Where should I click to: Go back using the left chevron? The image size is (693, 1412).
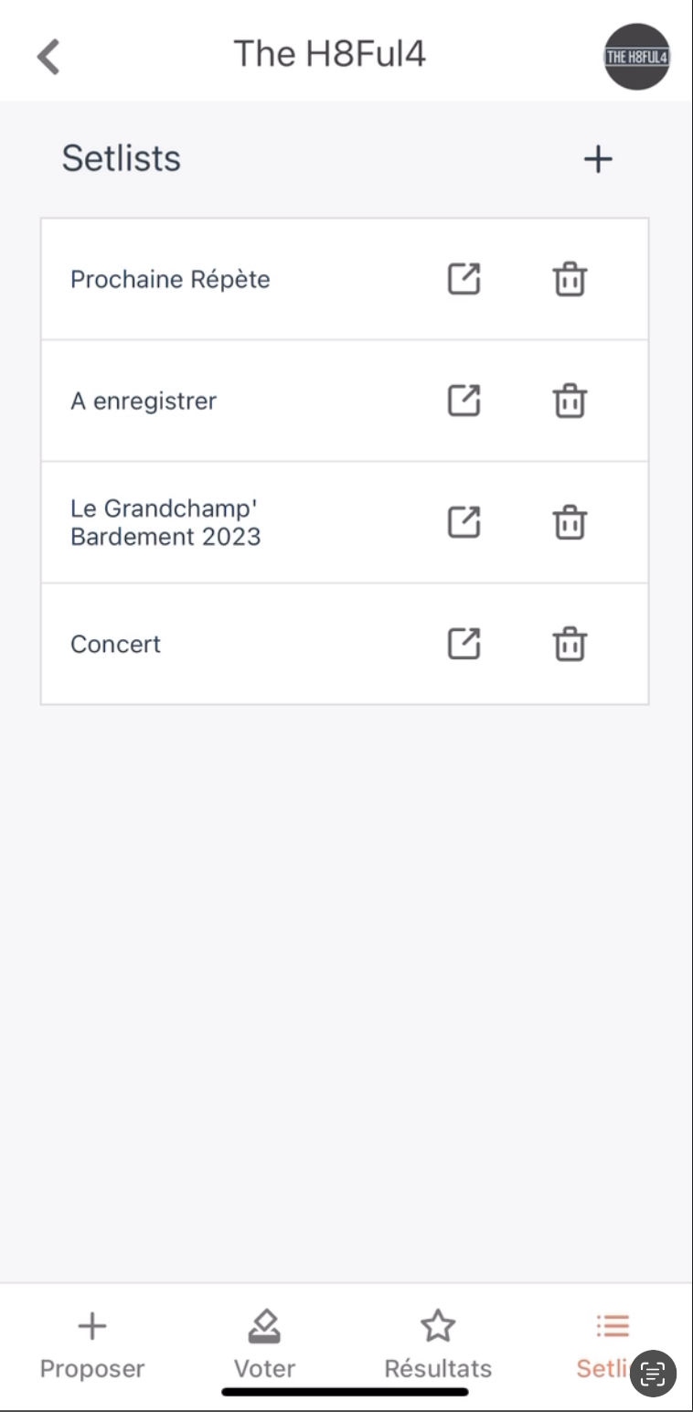tap(48, 56)
